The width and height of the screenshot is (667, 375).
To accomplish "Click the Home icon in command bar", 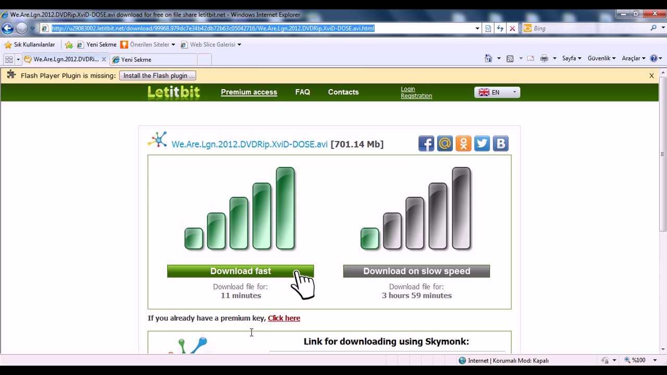I will 488,58.
